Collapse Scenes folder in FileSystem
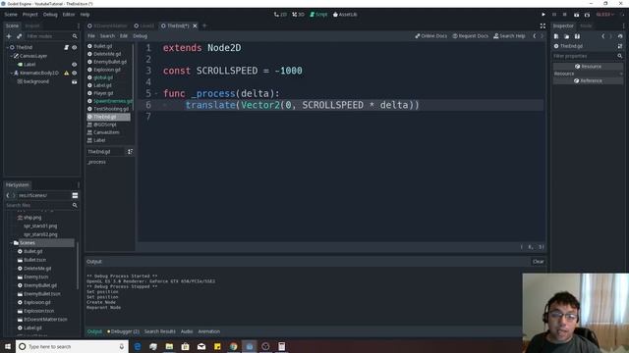 [11, 243]
